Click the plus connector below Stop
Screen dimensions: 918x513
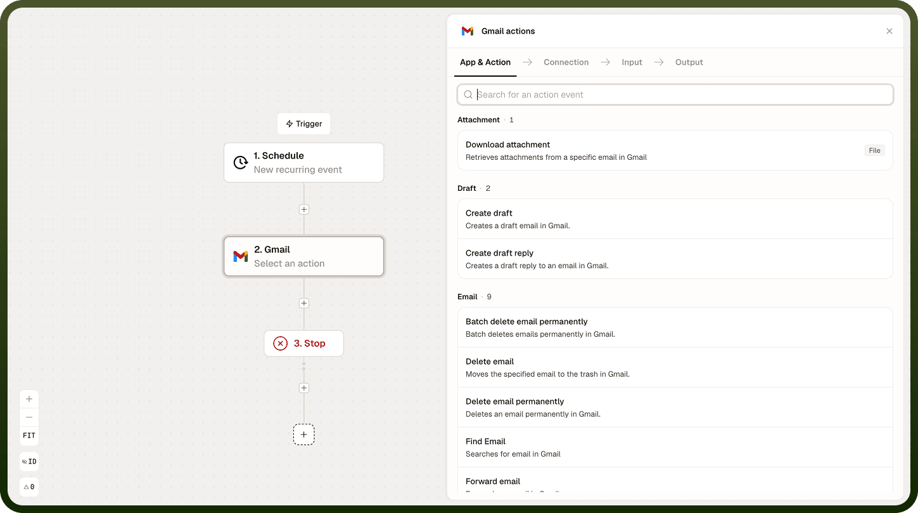point(304,388)
